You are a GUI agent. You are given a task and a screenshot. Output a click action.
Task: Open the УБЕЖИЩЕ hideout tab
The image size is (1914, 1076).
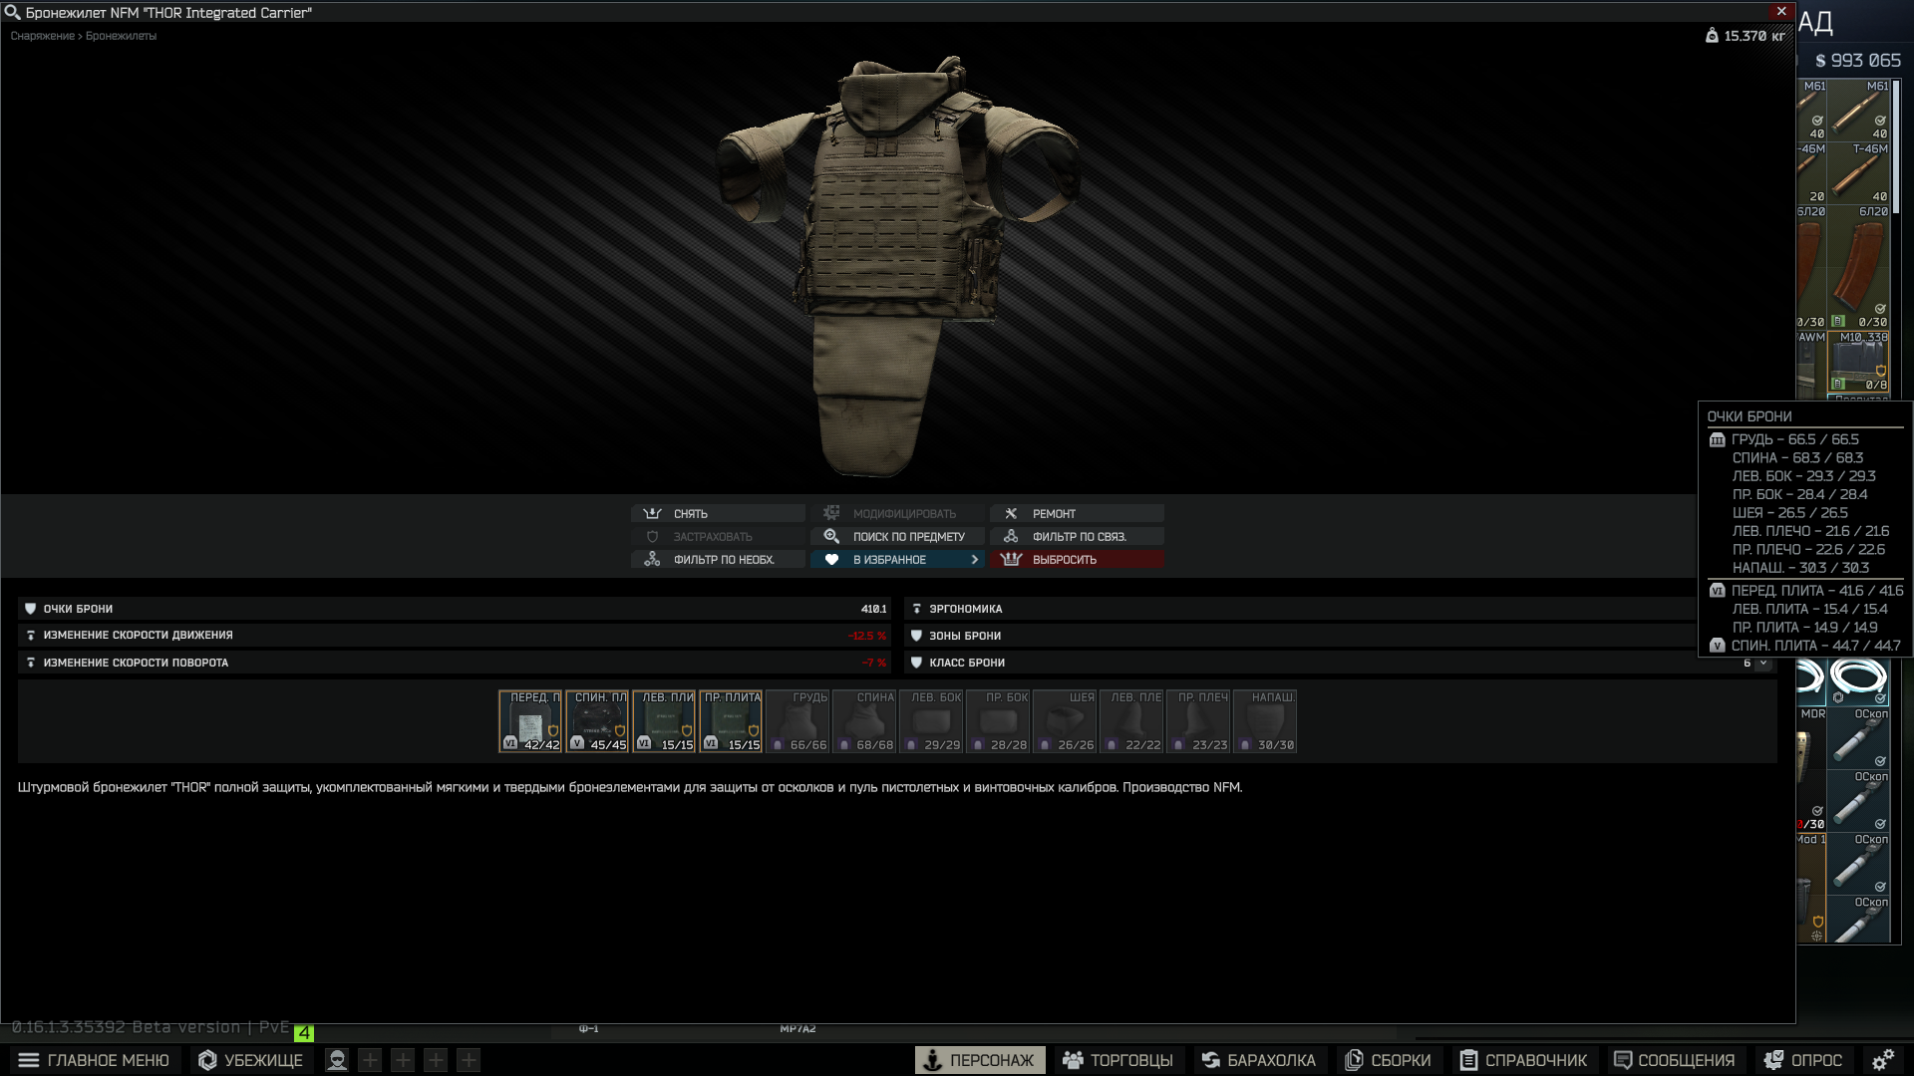250,1060
